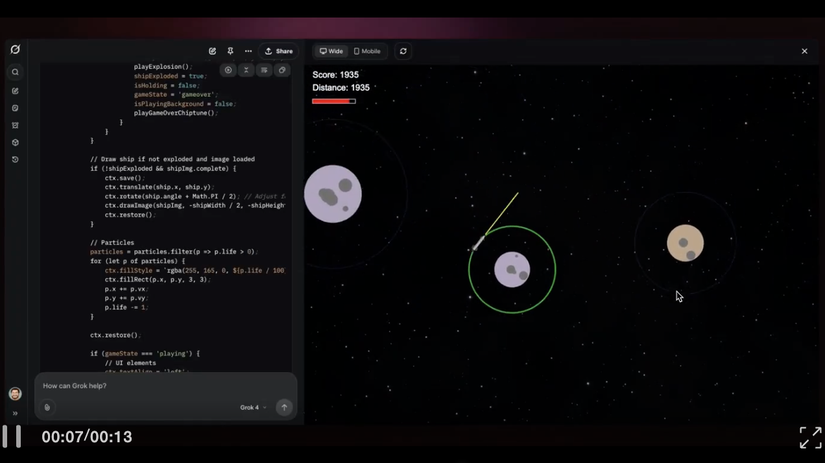Screen dimensions: 825x463
Task: Enter fullscreen video mode
Action: 811,437
